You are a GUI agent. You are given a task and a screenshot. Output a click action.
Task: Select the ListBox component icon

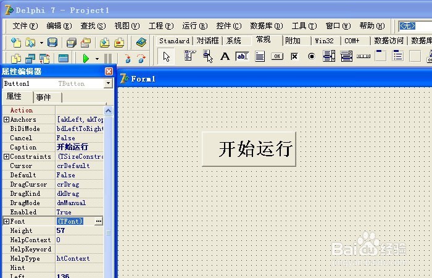click(x=329, y=56)
